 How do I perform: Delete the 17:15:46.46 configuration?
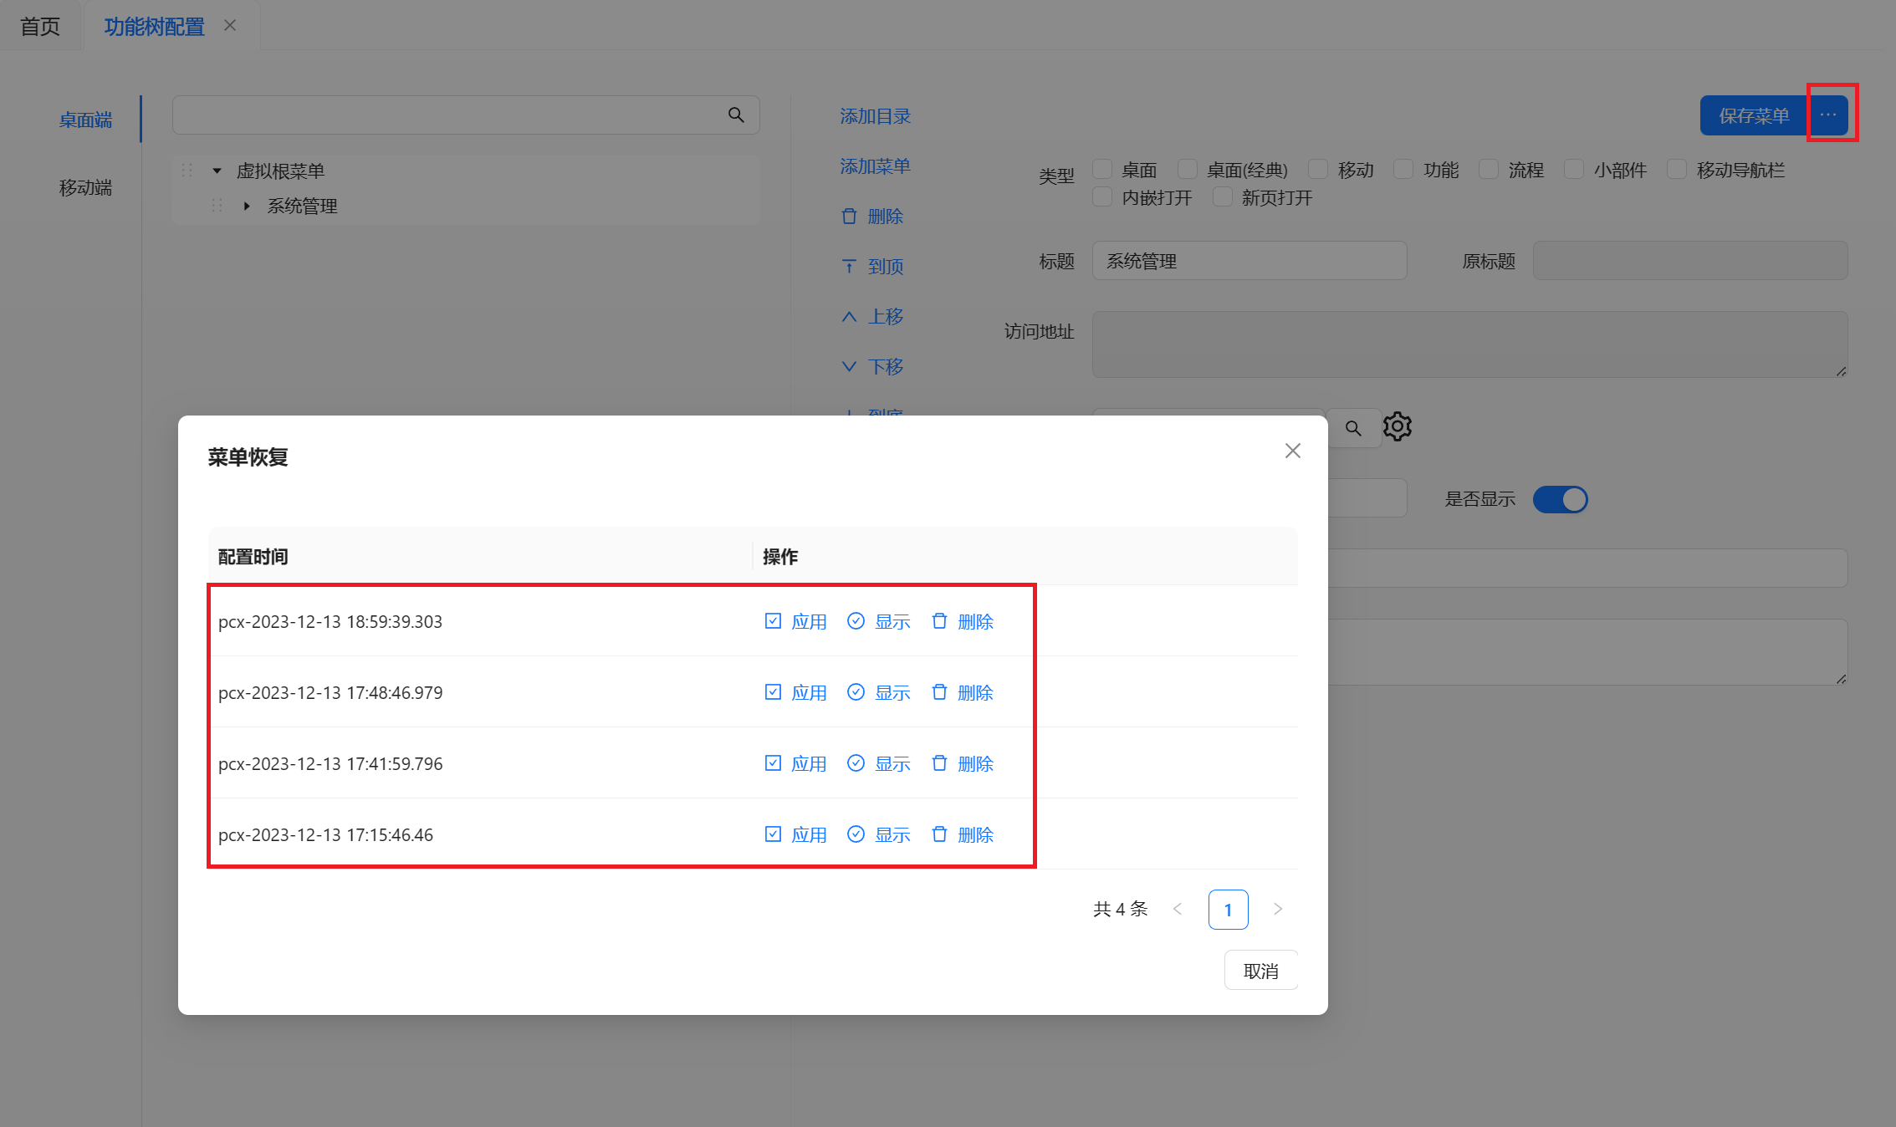(962, 834)
